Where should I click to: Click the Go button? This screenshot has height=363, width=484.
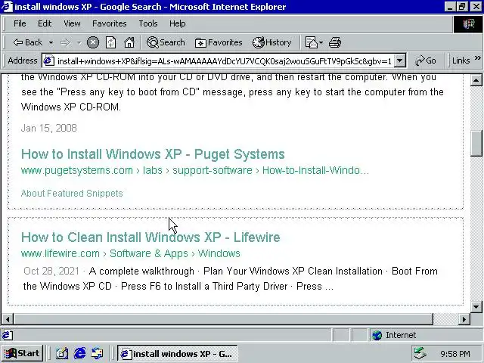coord(426,60)
